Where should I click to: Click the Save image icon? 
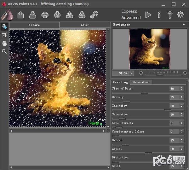(32, 15)
